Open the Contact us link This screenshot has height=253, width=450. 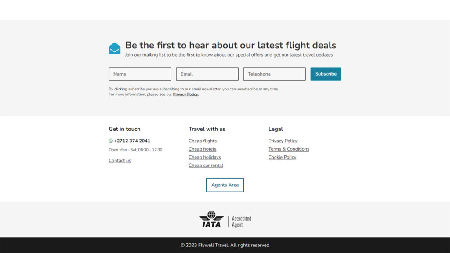[120, 161]
